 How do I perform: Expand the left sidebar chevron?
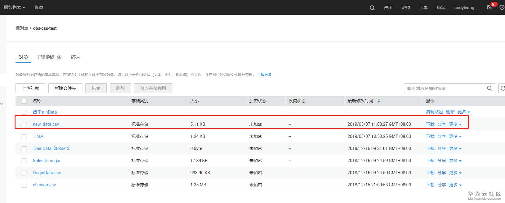coord(2,104)
